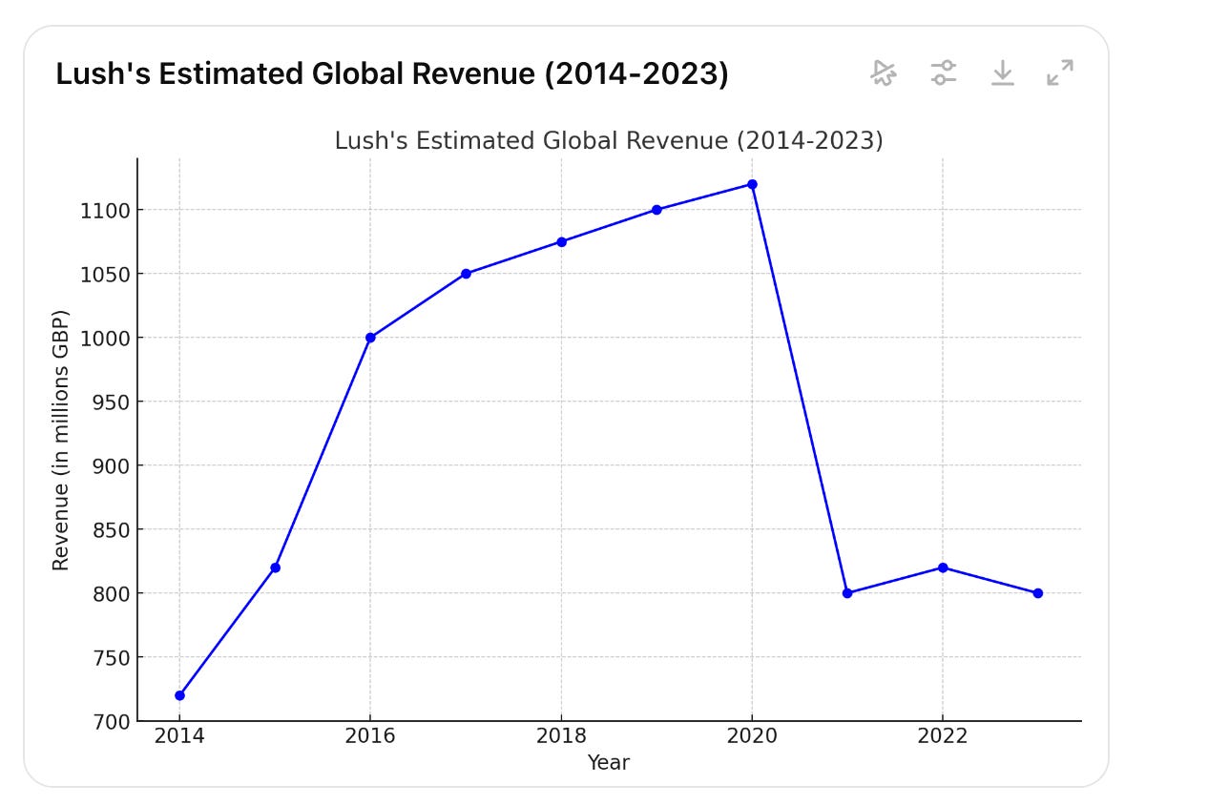Select the 2014 data point at 720
The image size is (1229, 805).
click(179, 695)
